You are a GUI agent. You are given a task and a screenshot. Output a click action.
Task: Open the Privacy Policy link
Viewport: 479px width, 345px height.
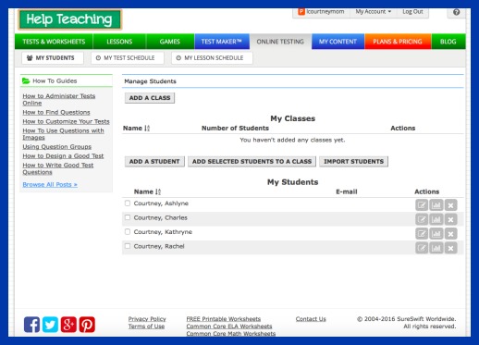tap(147, 319)
